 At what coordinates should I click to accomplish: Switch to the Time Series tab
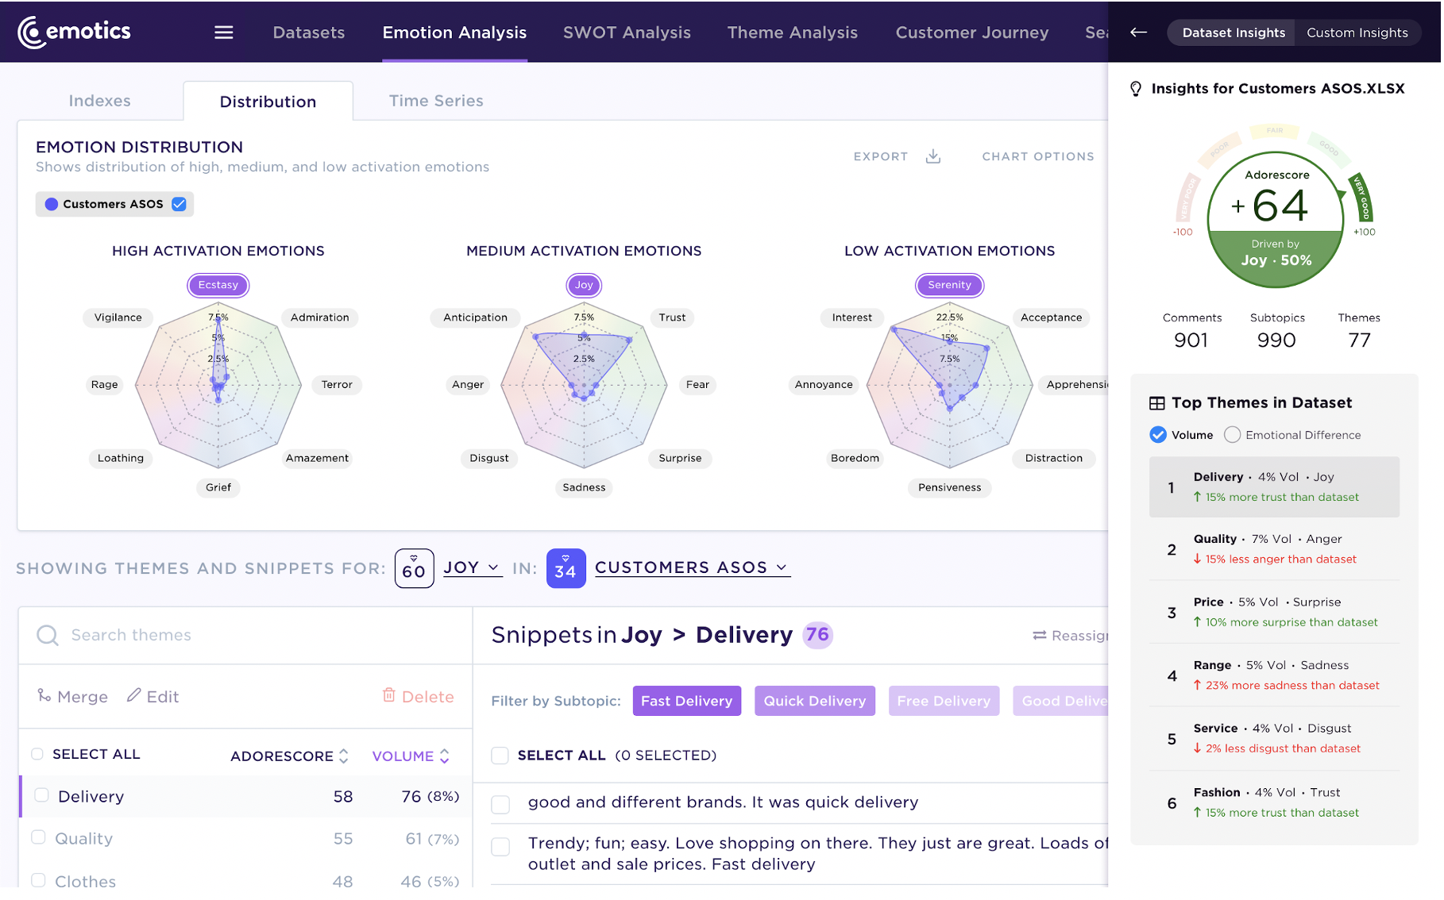point(436,101)
